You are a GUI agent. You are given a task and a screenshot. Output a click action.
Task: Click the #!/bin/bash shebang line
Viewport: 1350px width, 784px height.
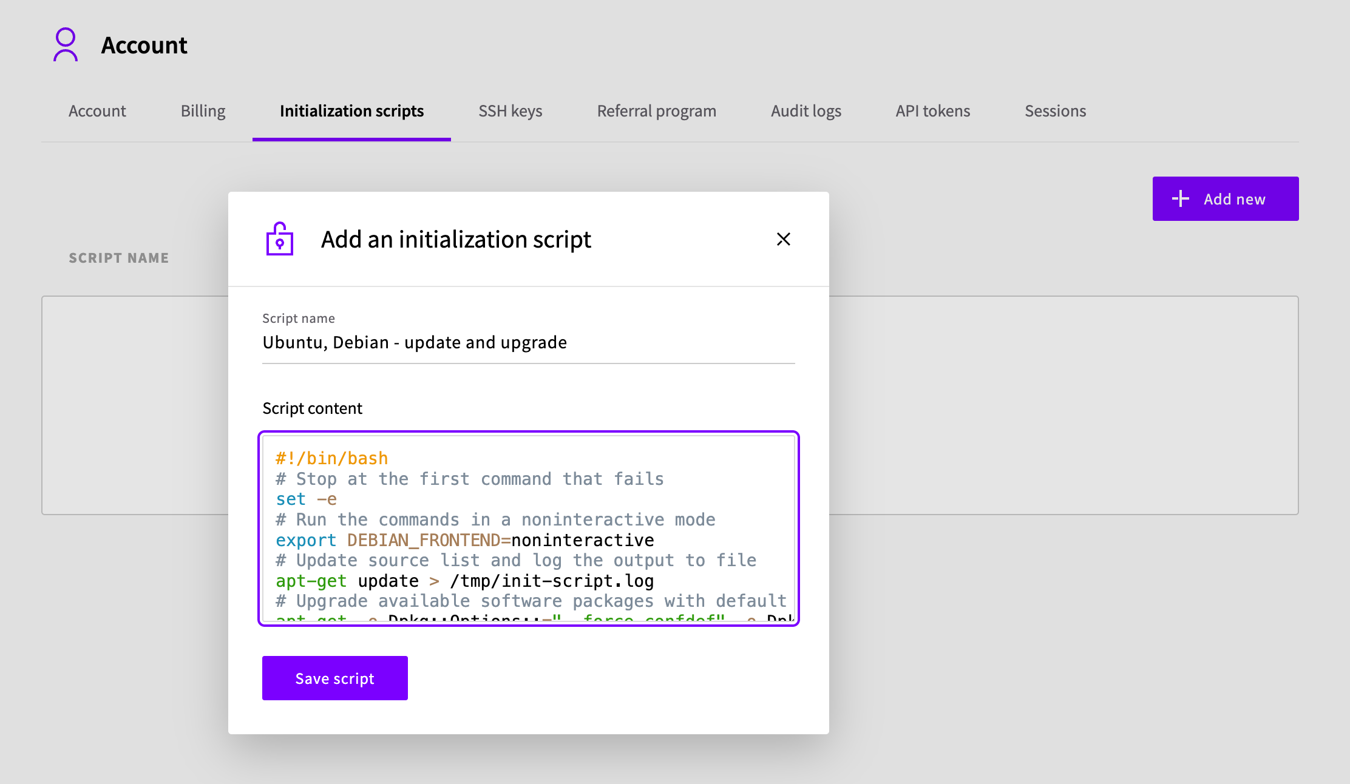point(332,458)
